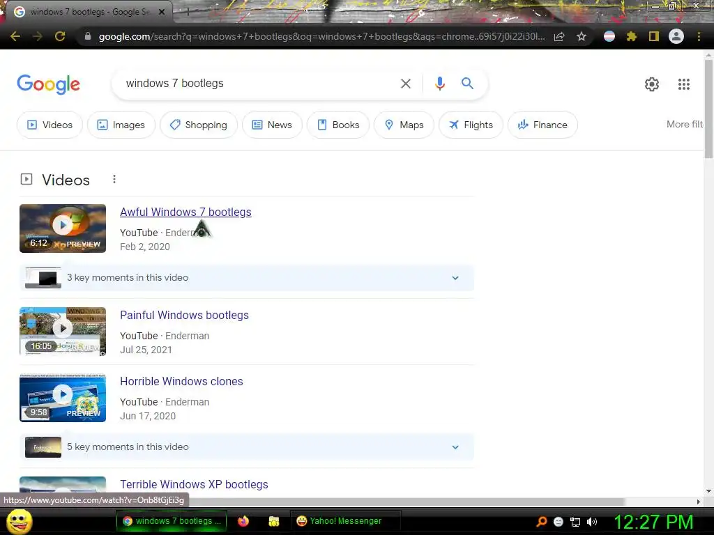
Task: Click the Jun 17, 2020 date text
Action: click(x=148, y=416)
